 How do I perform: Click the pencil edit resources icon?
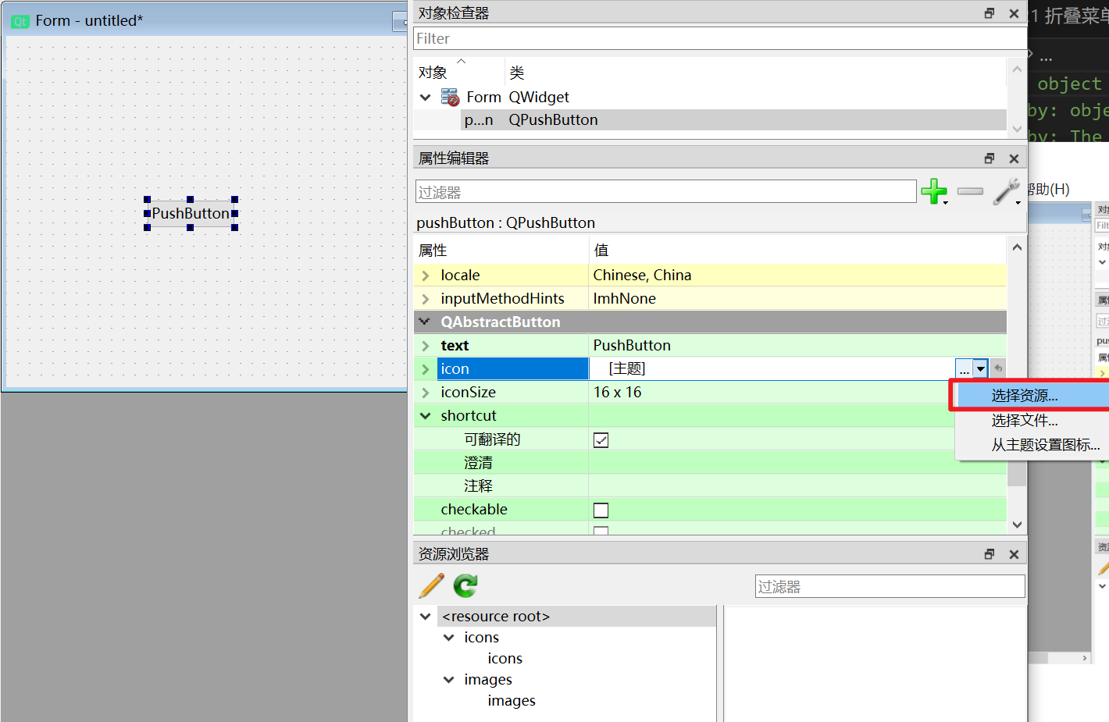pos(432,585)
